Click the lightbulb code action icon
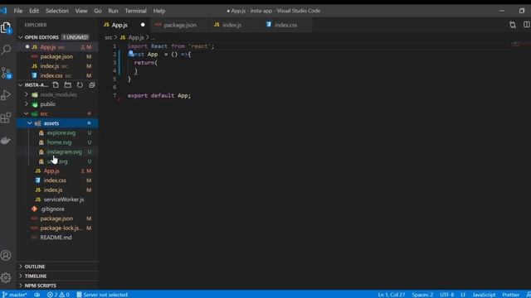The image size is (531, 298). (x=131, y=53)
